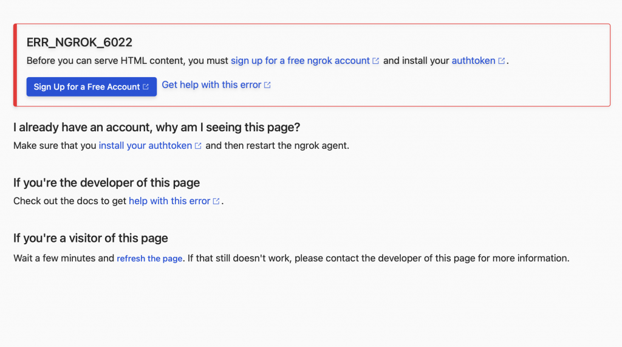Click external-link icon inside Sign Up button
The image size is (622, 347).
(x=146, y=86)
